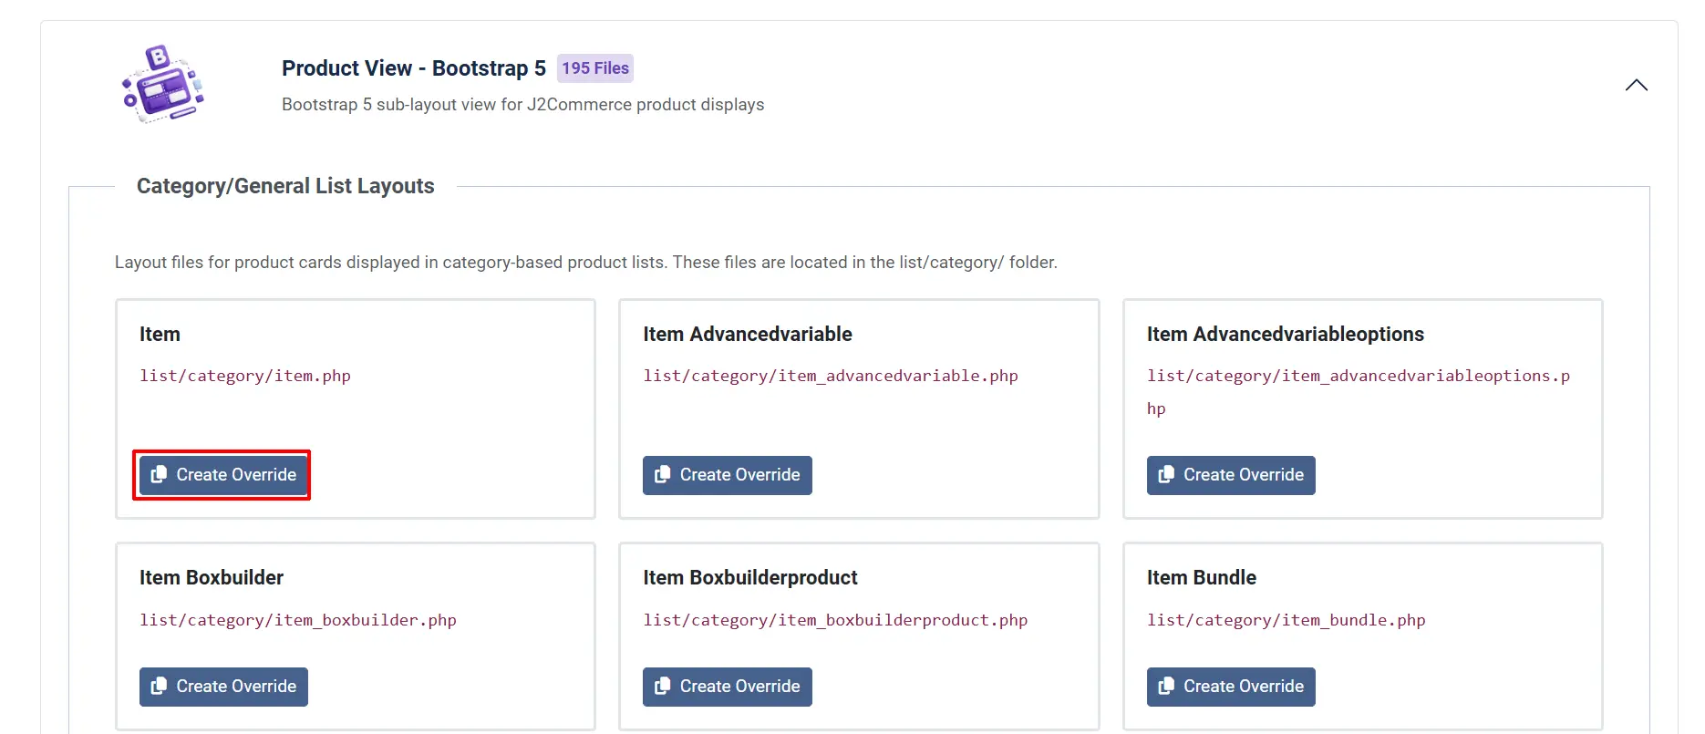Click the Product View Bootstrap 5 logo icon

click(x=163, y=84)
